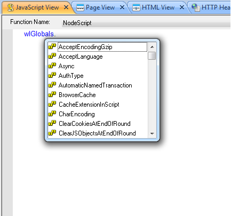The width and height of the screenshot is (231, 216).
Task: Close the HTML View tab
Action: pos(182,7)
